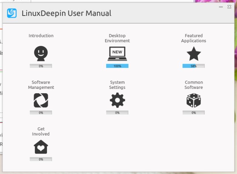
Task: Click the System Settings gear icon
Action: coord(117,100)
